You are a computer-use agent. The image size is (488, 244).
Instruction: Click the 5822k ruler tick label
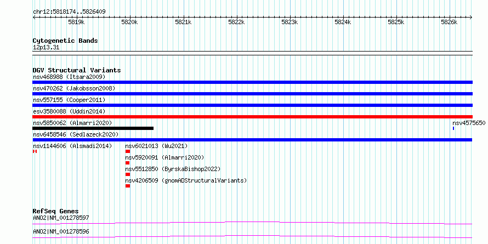[x=236, y=22]
